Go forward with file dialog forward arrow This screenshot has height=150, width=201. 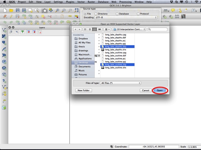coord(80,29)
